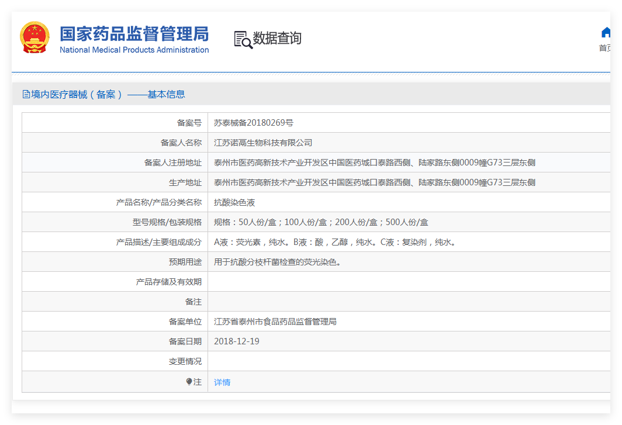Click the 国家药品监督管理局 site title
This screenshot has height=425, width=622.
click(134, 33)
